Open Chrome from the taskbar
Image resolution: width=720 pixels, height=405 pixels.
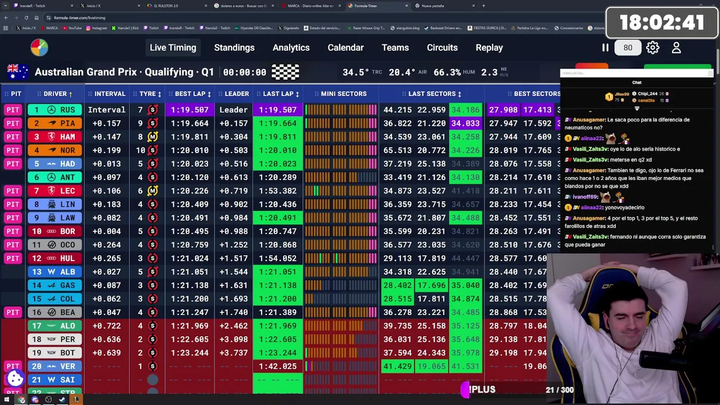(21, 400)
